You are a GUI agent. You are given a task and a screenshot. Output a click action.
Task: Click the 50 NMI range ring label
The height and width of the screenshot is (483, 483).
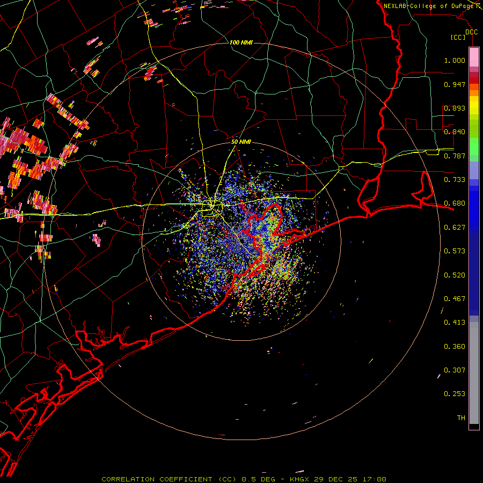(x=241, y=142)
